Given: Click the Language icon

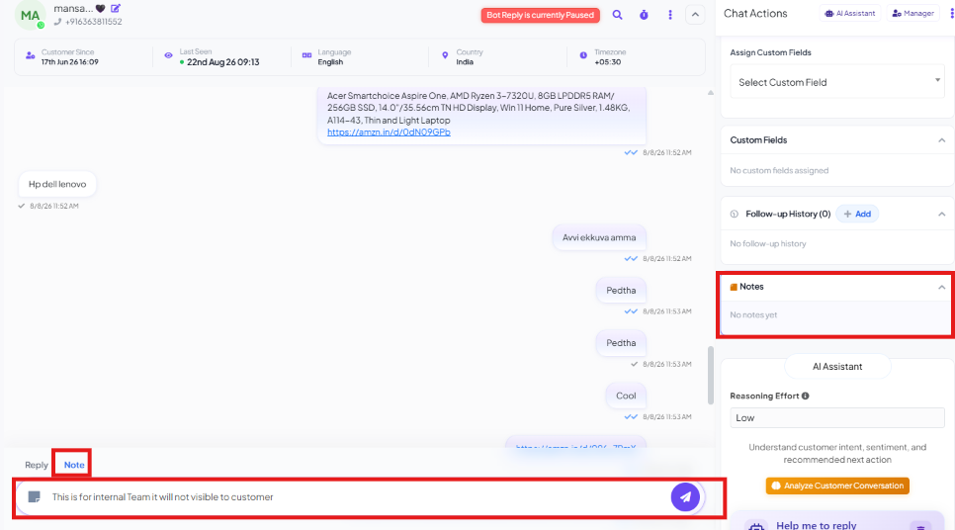Looking at the screenshot, I should point(306,55).
